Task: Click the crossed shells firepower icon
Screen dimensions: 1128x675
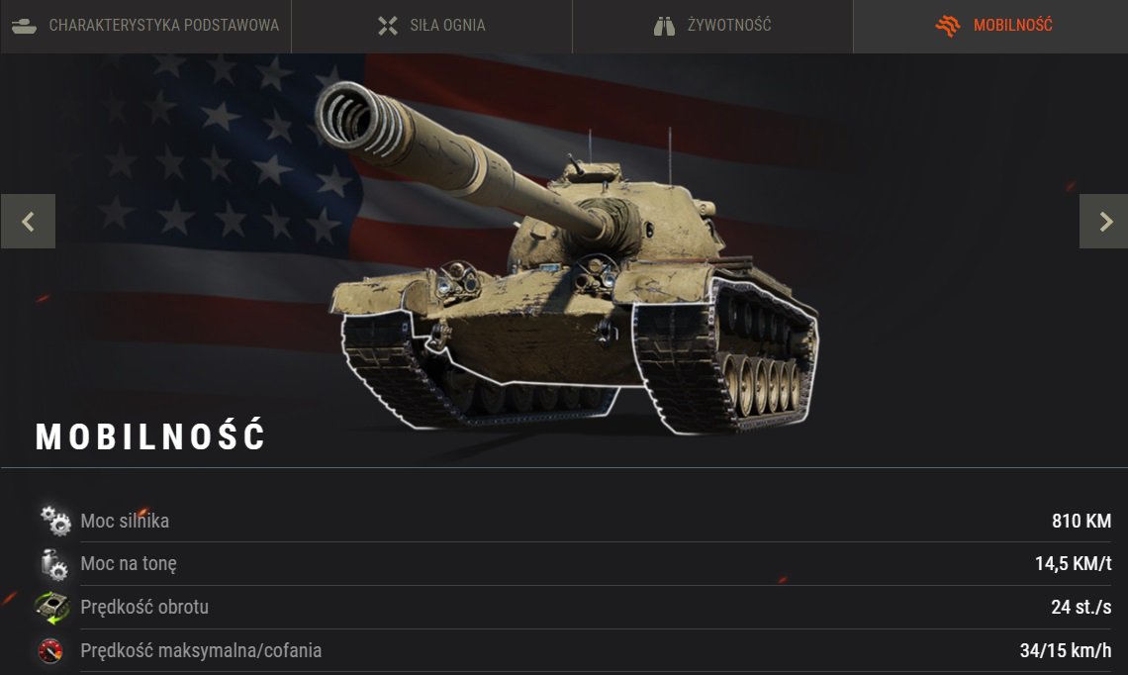Action: coord(388,26)
